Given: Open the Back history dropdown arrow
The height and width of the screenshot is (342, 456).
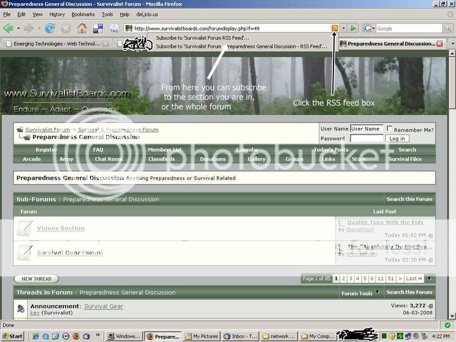Looking at the screenshot, I should click(18, 28).
